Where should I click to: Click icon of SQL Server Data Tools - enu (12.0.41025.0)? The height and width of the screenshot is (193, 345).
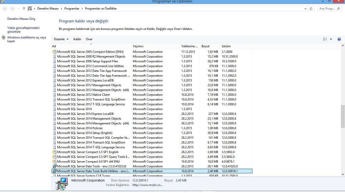coord(54,166)
